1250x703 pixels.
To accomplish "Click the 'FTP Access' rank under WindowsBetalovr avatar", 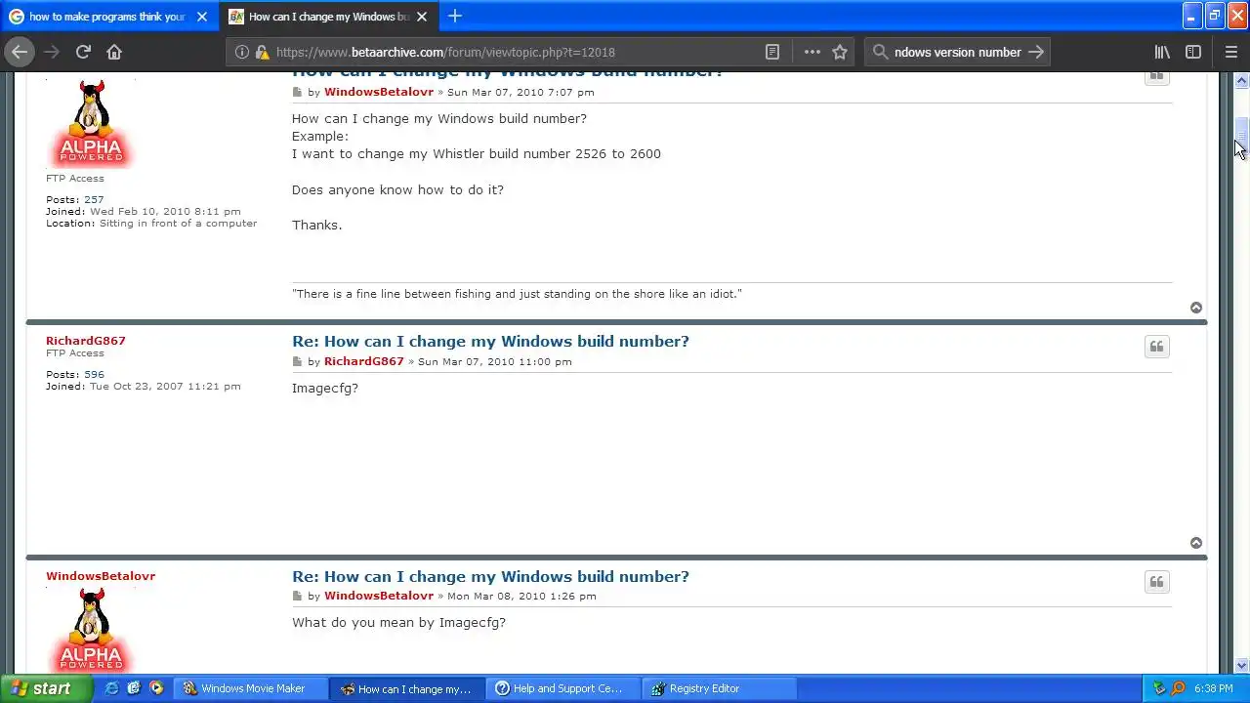I will [x=74, y=178].
